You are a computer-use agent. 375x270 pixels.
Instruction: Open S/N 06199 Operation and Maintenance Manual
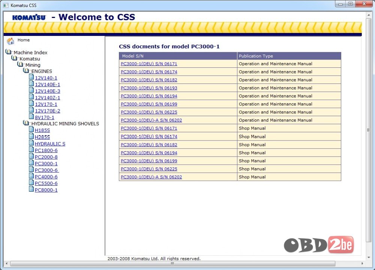tap(149, 104)
